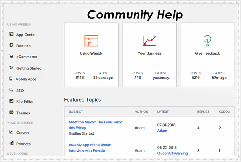Viewport: 241px width, 162px height.
Task: Click the REPLIES column header
Action: (203, 111)
